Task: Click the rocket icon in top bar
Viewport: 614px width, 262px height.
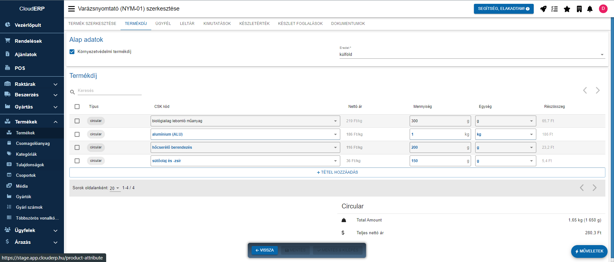Action: pyautogui.click(x=543, y=9)
